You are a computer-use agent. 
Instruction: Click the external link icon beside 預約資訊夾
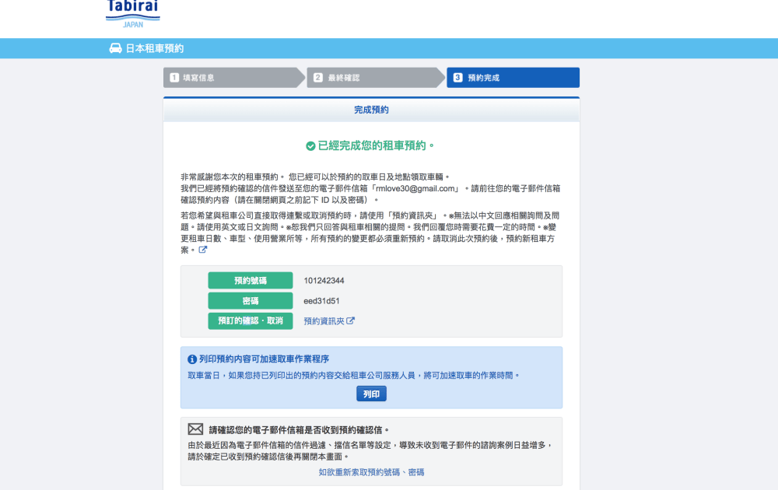point(351,320)
